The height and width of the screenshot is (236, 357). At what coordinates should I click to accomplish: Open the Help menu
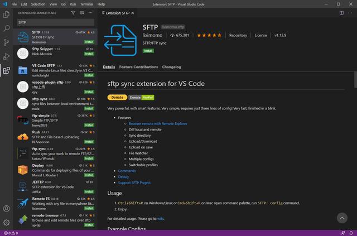coord(101,4)
